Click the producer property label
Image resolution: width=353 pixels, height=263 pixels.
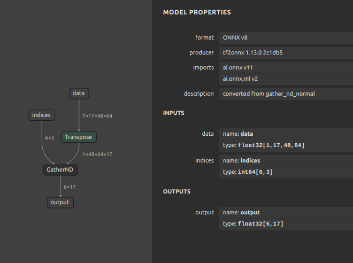click(x=202, y=52)
